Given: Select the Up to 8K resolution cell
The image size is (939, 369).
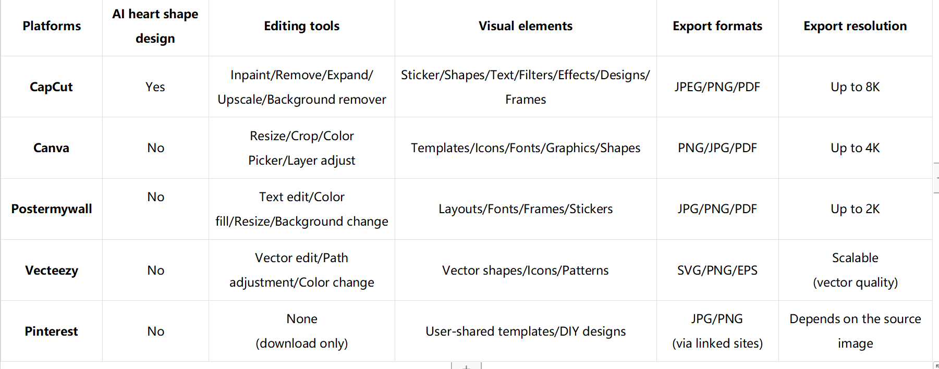Looking at the screenshot, I should point(855,87).
